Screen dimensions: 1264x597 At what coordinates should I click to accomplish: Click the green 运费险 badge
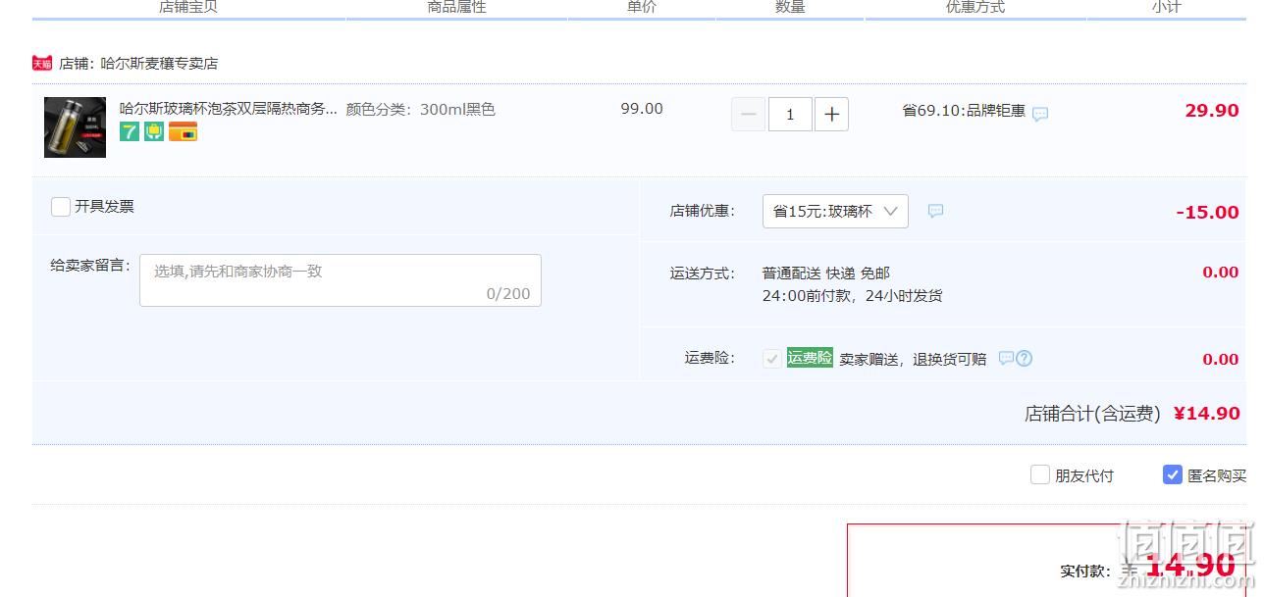(810, 358)
